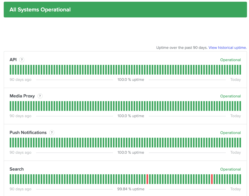The width and height of the screenshot is (249, 196).
Task: Select the leftmost bar in Push Notifications uptime
Action: click(11, 143)
